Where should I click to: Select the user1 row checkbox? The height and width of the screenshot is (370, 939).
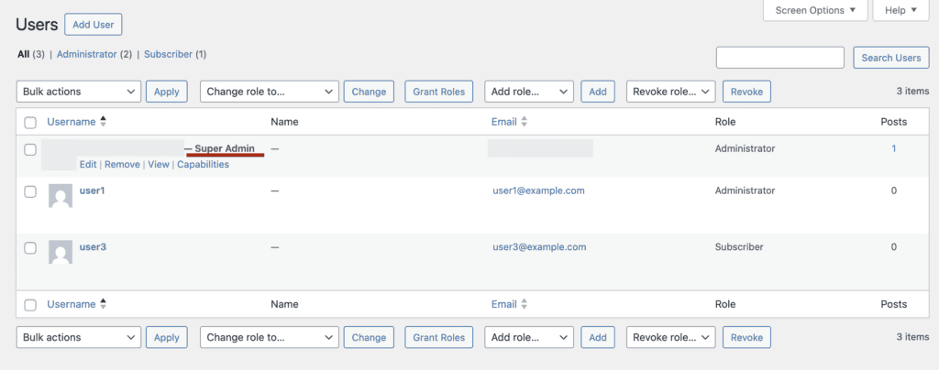coord(30,191)
